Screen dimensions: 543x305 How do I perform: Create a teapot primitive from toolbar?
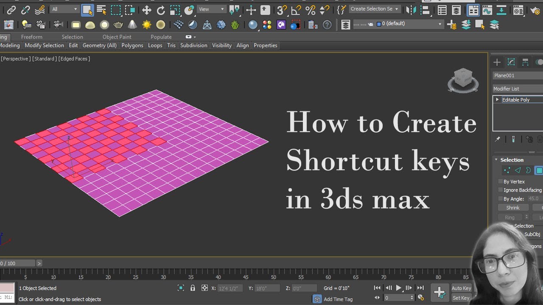tap(118, 25)
